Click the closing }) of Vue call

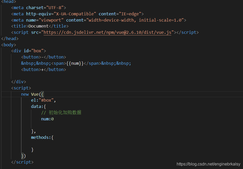pos(24,156)
